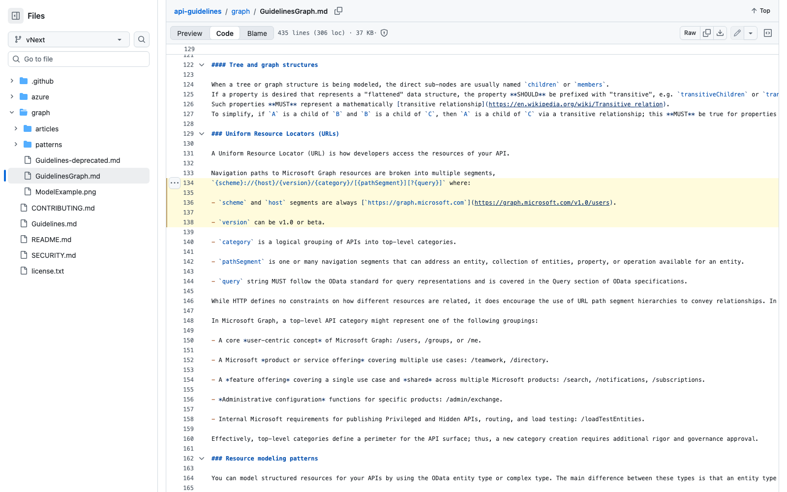This screenshot has height=492, width=787.
Task: Open the api-guidelines breadcrumb link
Action: click(x=198, y=11)
